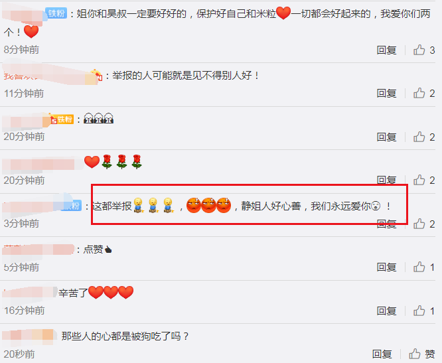Image resolution: width=442 pixels, height=363 pixels.
Task: Open blurred username of roses commenter
Action: point(42,164)
